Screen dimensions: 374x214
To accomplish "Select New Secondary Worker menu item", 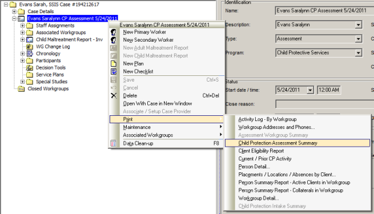I will 167,40.
